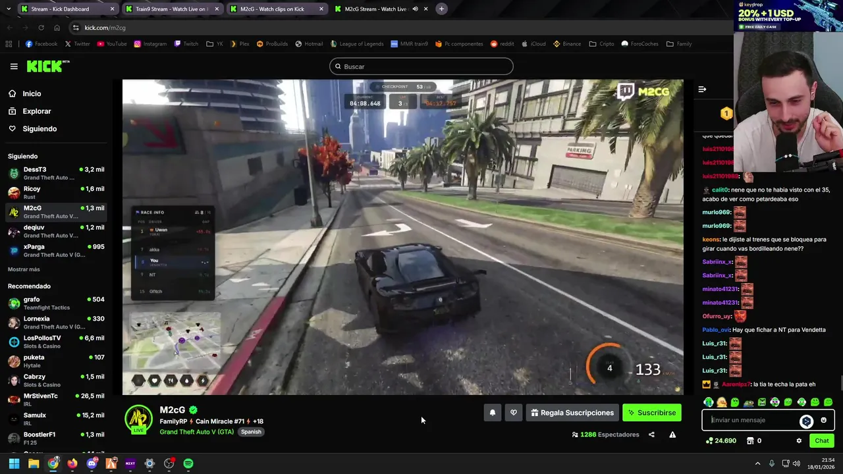Go to browser home page icon

[x=57, y=28]
